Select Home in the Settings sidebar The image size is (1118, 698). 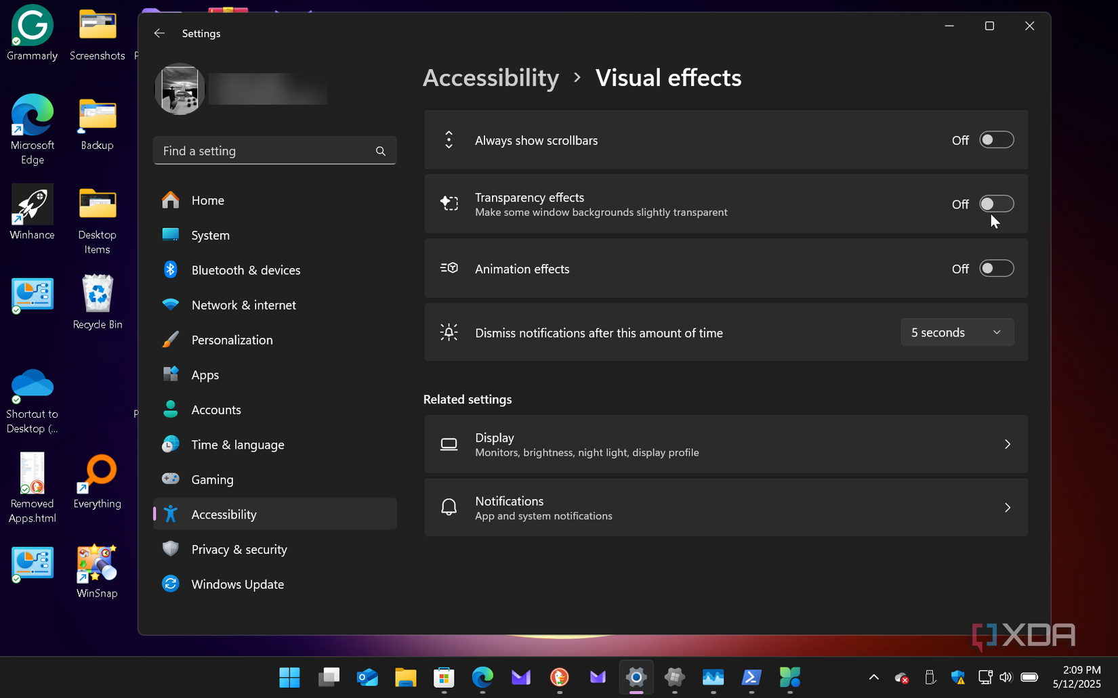pyautogui.click(x=207, y=200)
